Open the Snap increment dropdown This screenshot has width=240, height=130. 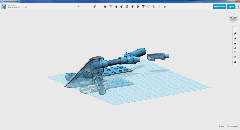pos(223,126)
